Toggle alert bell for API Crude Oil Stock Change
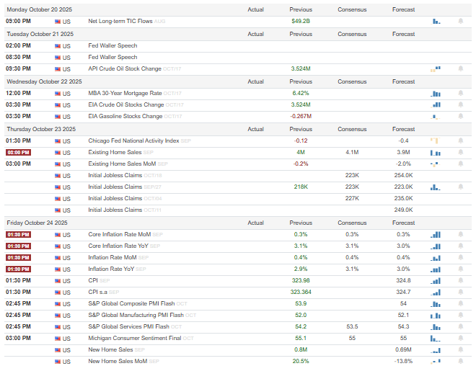The image size is (476, 366). tap(461, 68)
